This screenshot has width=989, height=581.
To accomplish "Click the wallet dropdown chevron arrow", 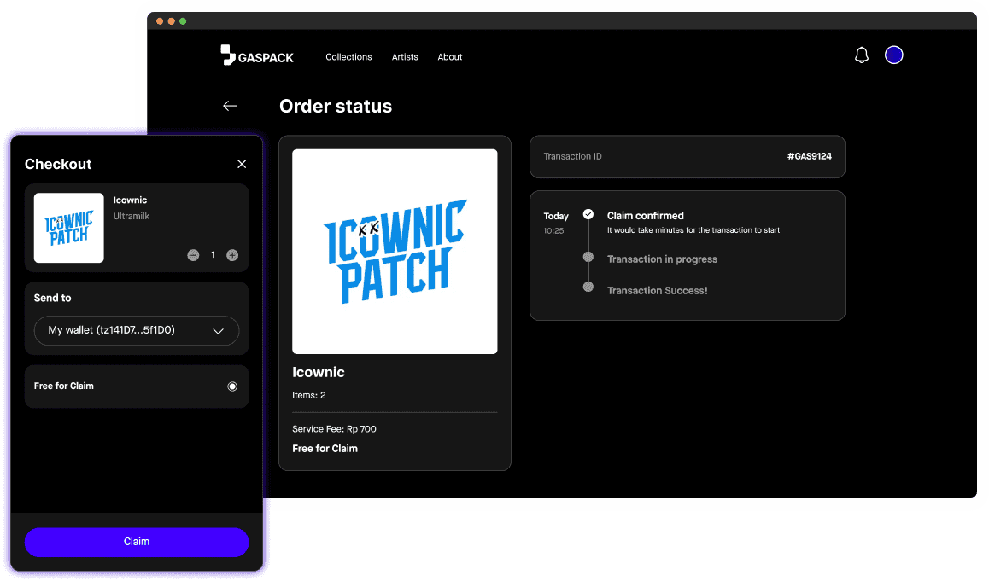I will [x=218, y=331].
